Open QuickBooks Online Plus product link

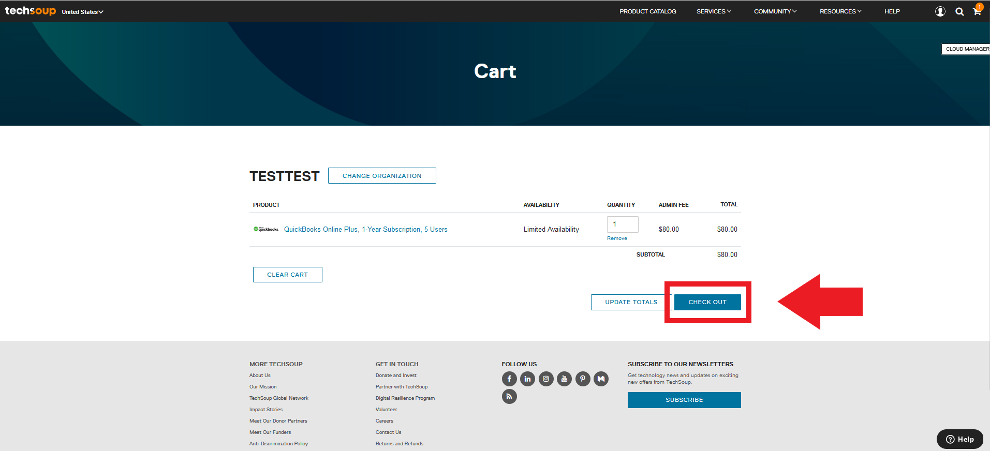pyautogui.click(x=365, y=229)
